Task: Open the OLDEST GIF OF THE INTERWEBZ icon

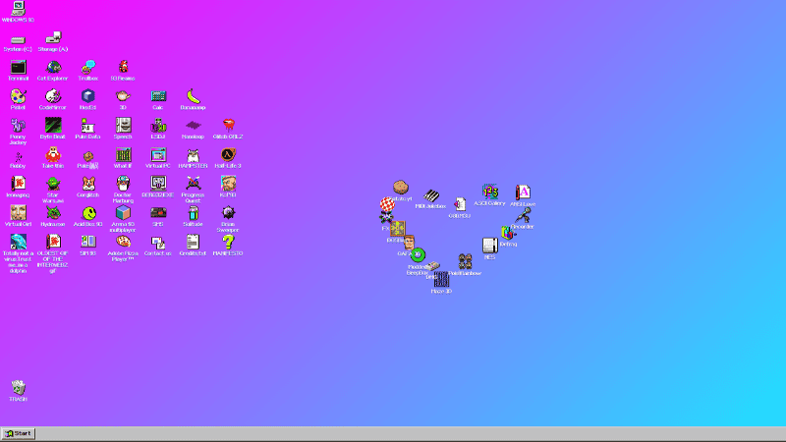Action: tap(53, 242)
